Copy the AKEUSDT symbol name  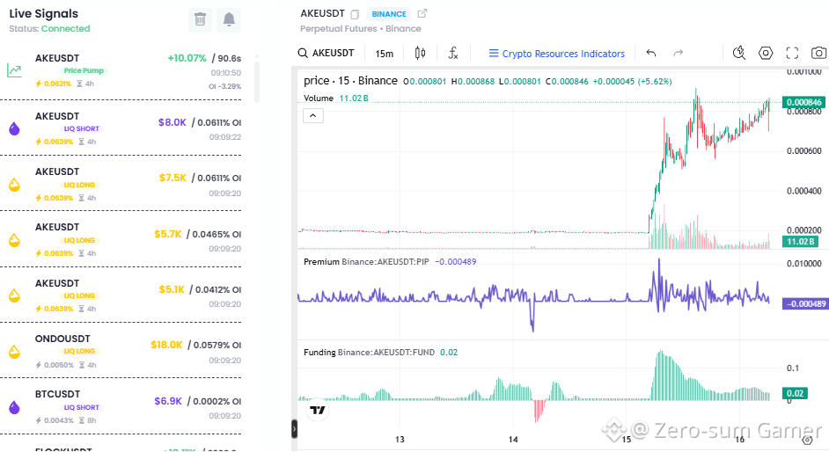(x=355, y=14)
